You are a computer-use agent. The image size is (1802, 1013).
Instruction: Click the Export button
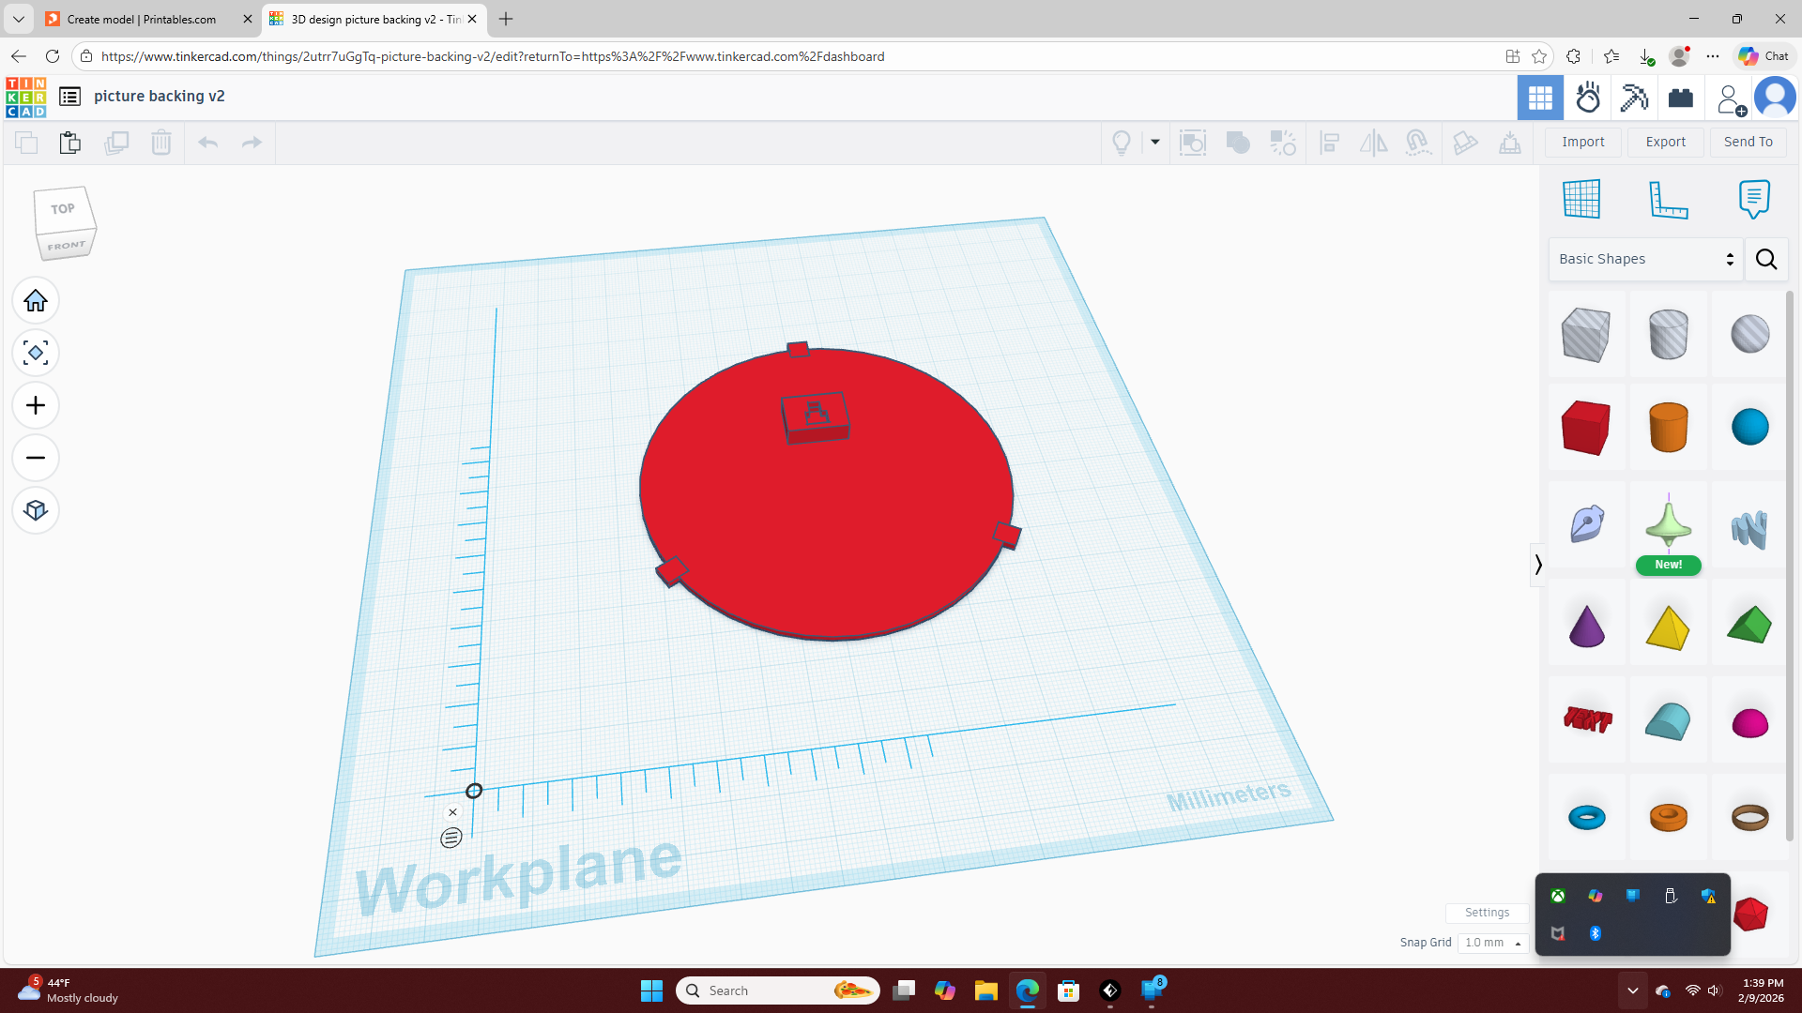pos(1665,142)
